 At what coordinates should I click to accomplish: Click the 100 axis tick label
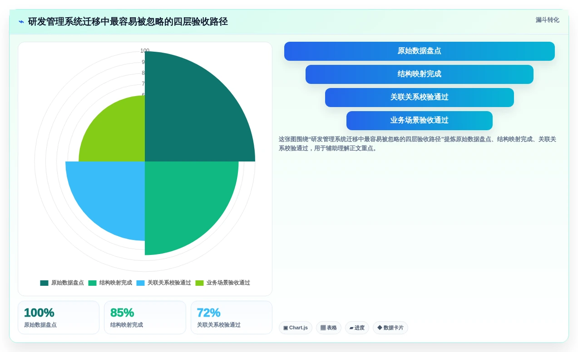click(x=145, y=51)
